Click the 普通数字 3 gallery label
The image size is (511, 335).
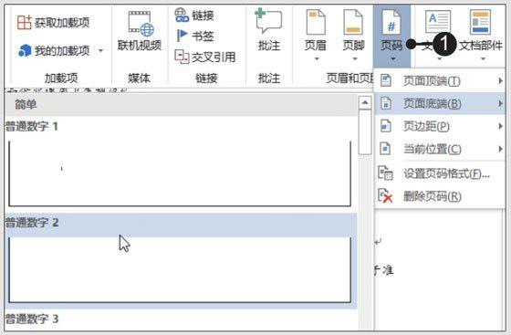click(x=32, y=319)
